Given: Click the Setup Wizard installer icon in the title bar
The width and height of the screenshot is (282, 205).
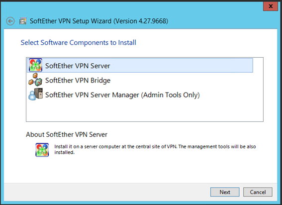Looking at the screenshot, I should [23, 21].
